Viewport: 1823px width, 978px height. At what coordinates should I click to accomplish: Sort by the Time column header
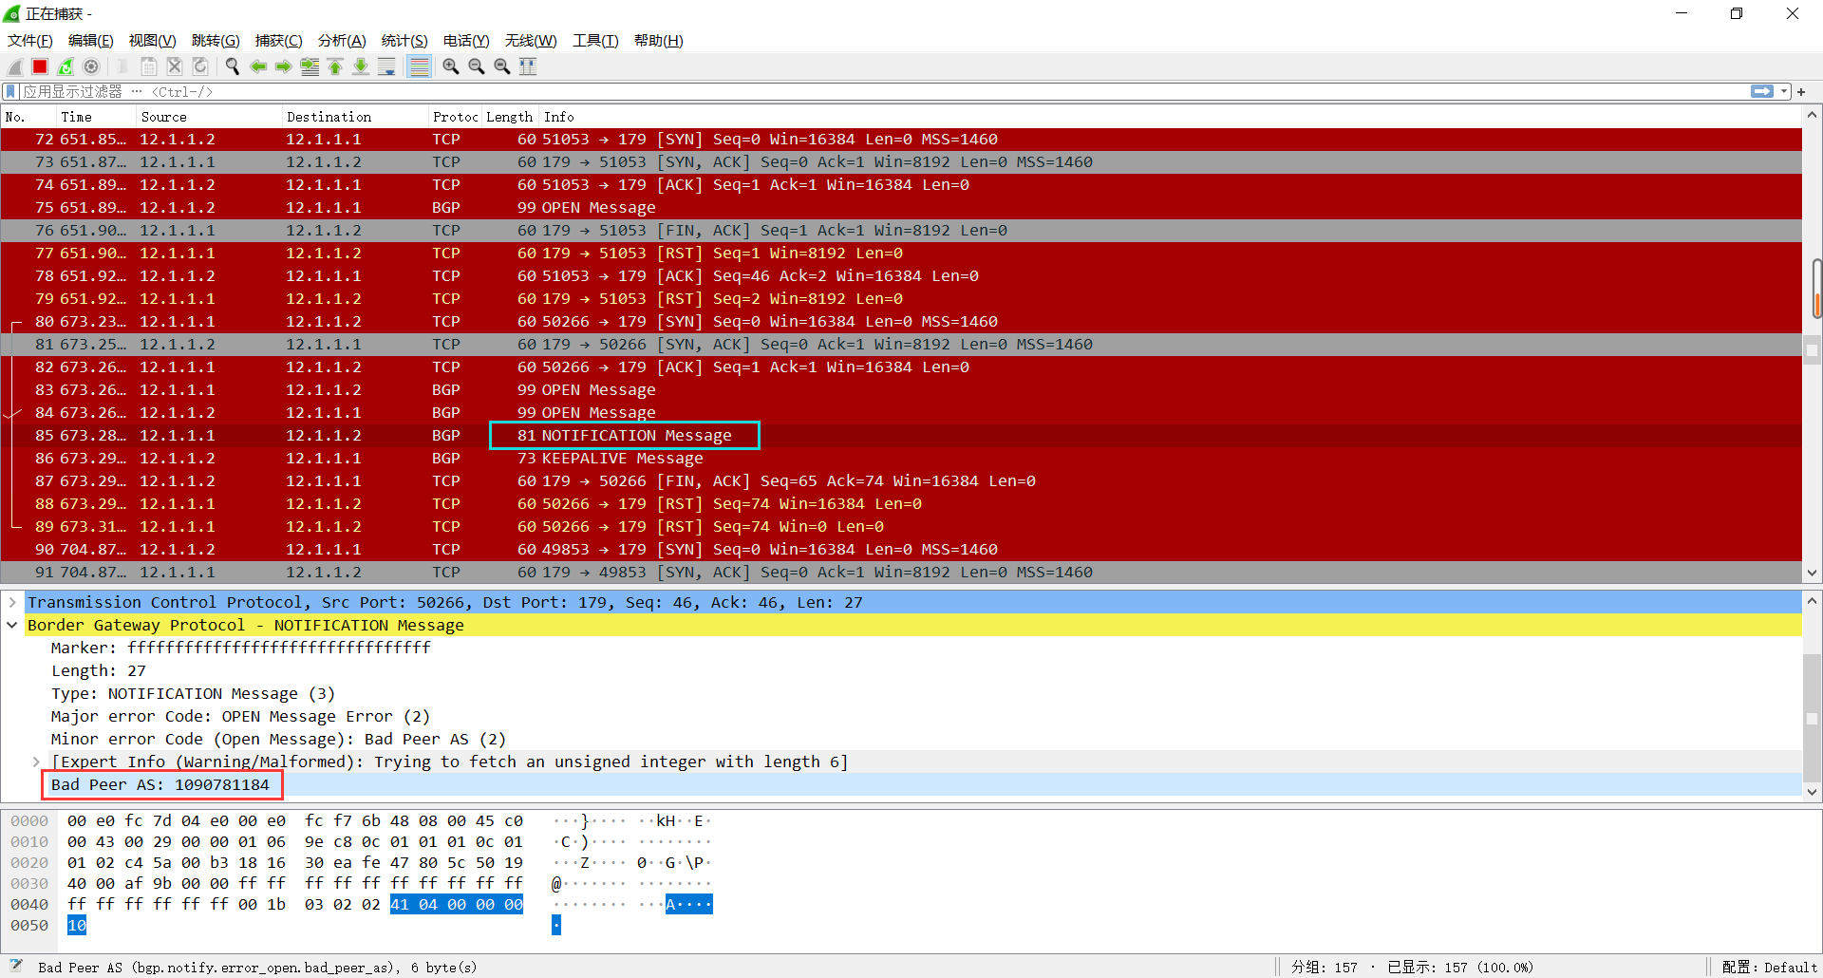tap(95, 117)
